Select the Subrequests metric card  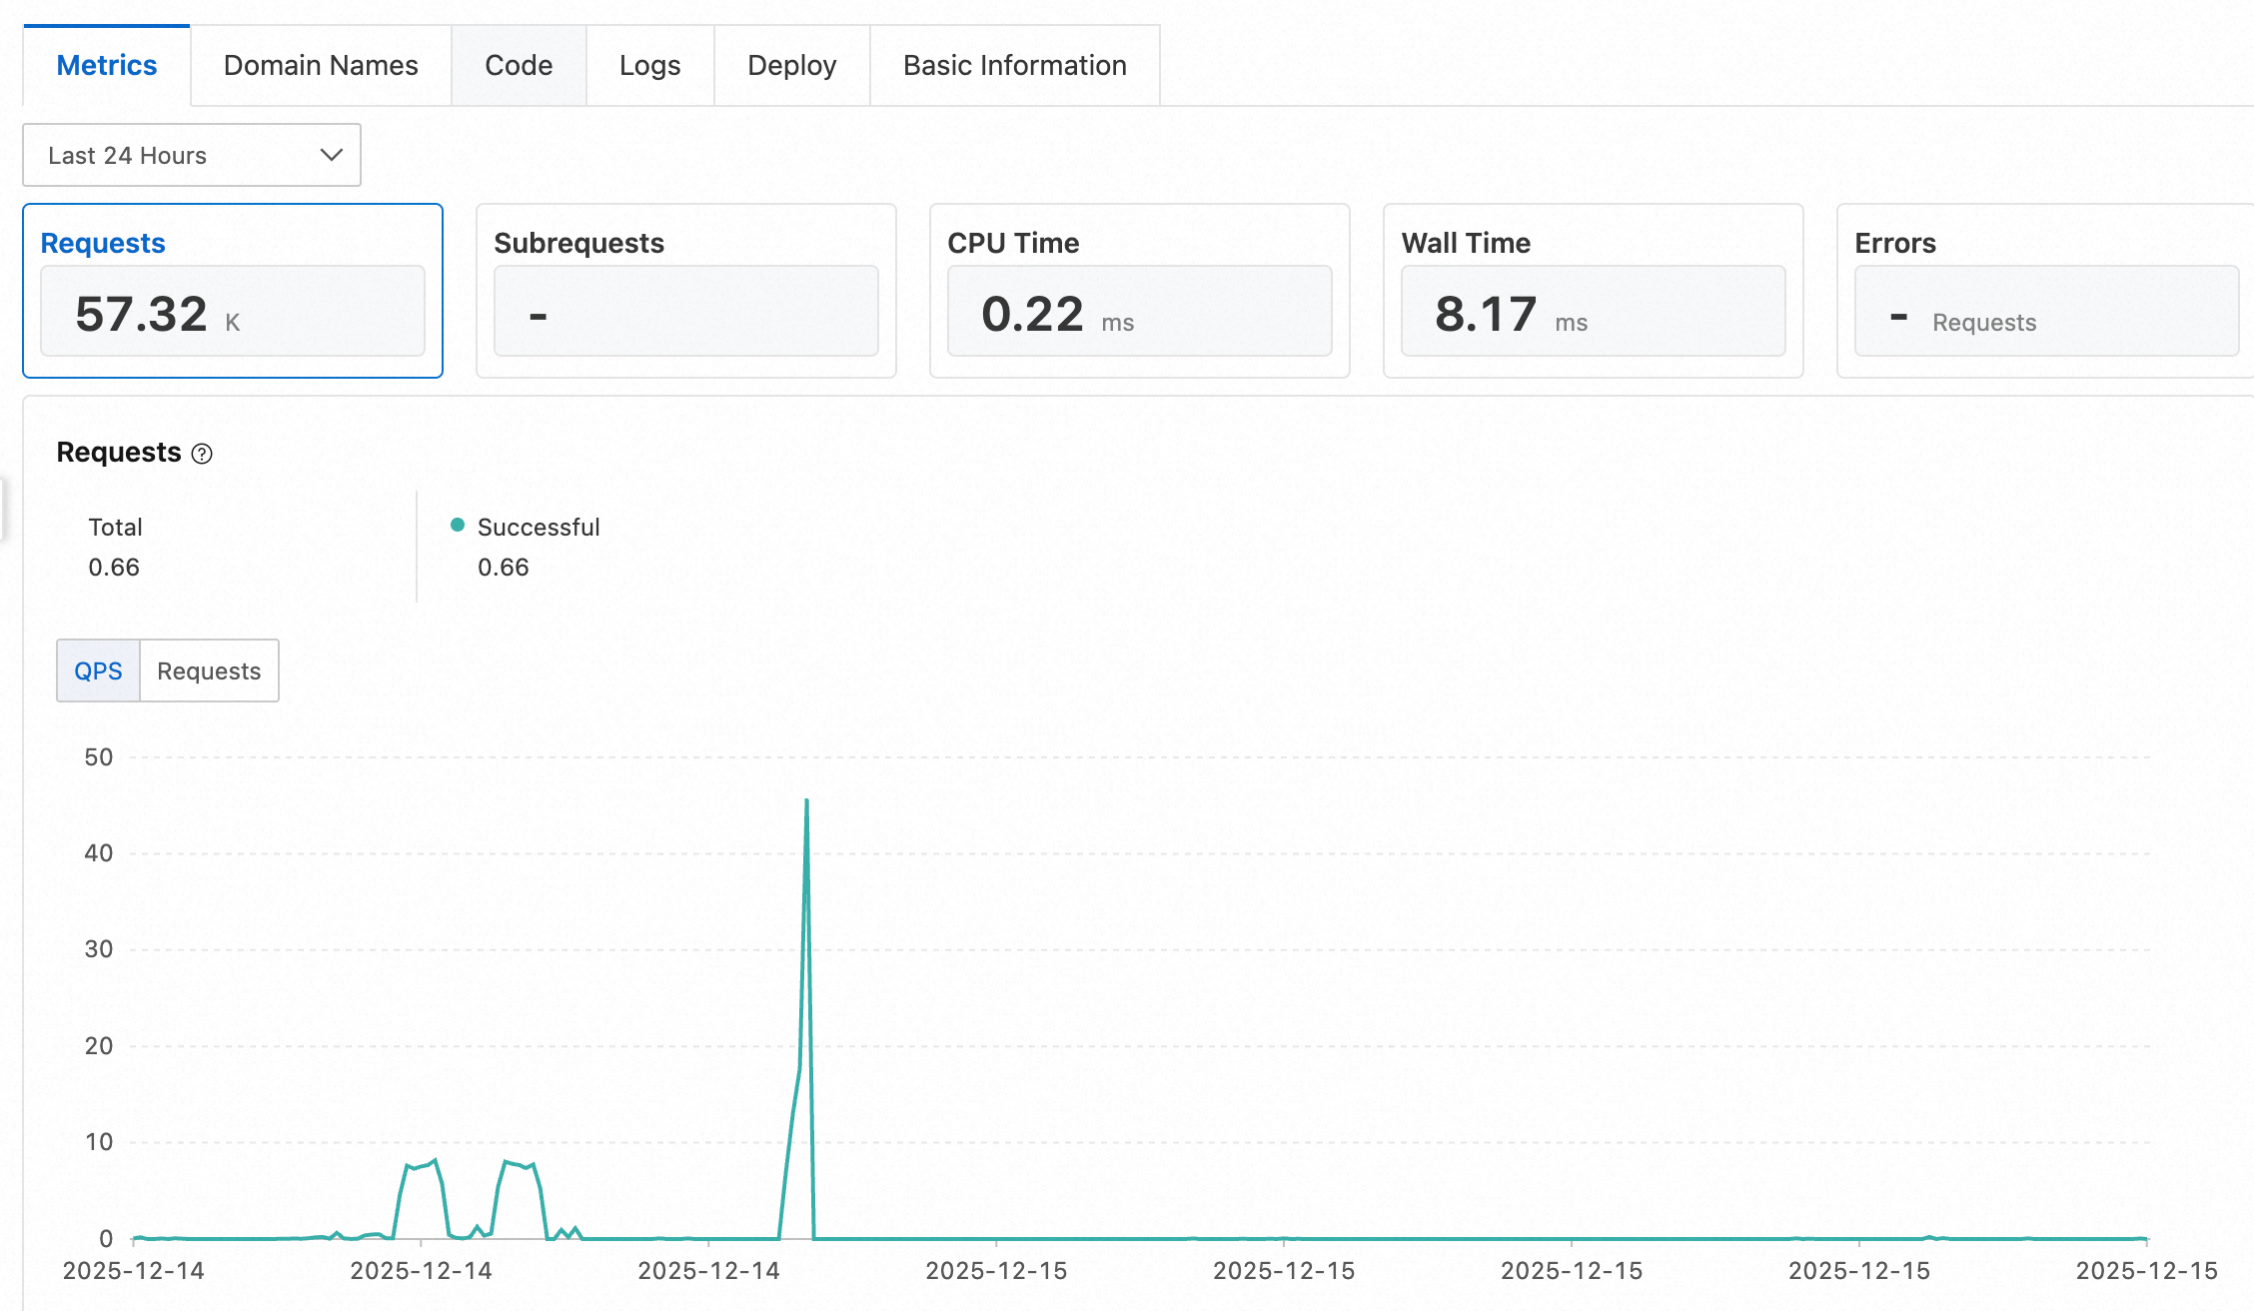pos(686,291)
